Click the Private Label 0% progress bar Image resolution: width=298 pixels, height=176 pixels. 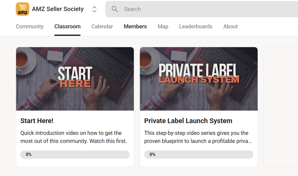click(x=198, y=154)
